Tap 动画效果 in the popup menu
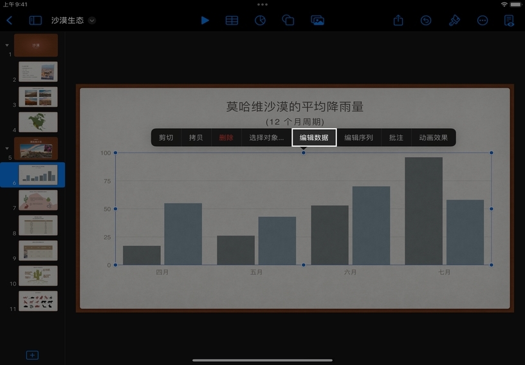Image resolution: width=525 pixels, height=365 pixels. tap(433, 138)
